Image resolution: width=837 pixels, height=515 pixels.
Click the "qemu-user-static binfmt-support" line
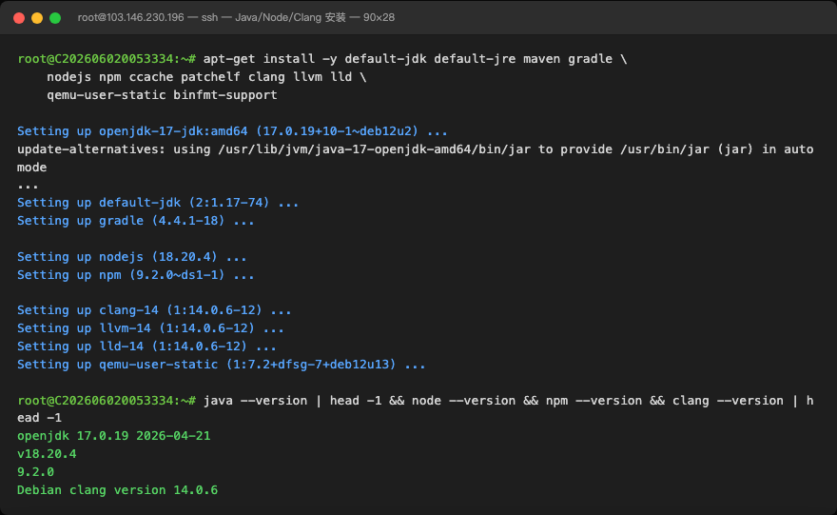pyautogui.click(x=162, y=95)
